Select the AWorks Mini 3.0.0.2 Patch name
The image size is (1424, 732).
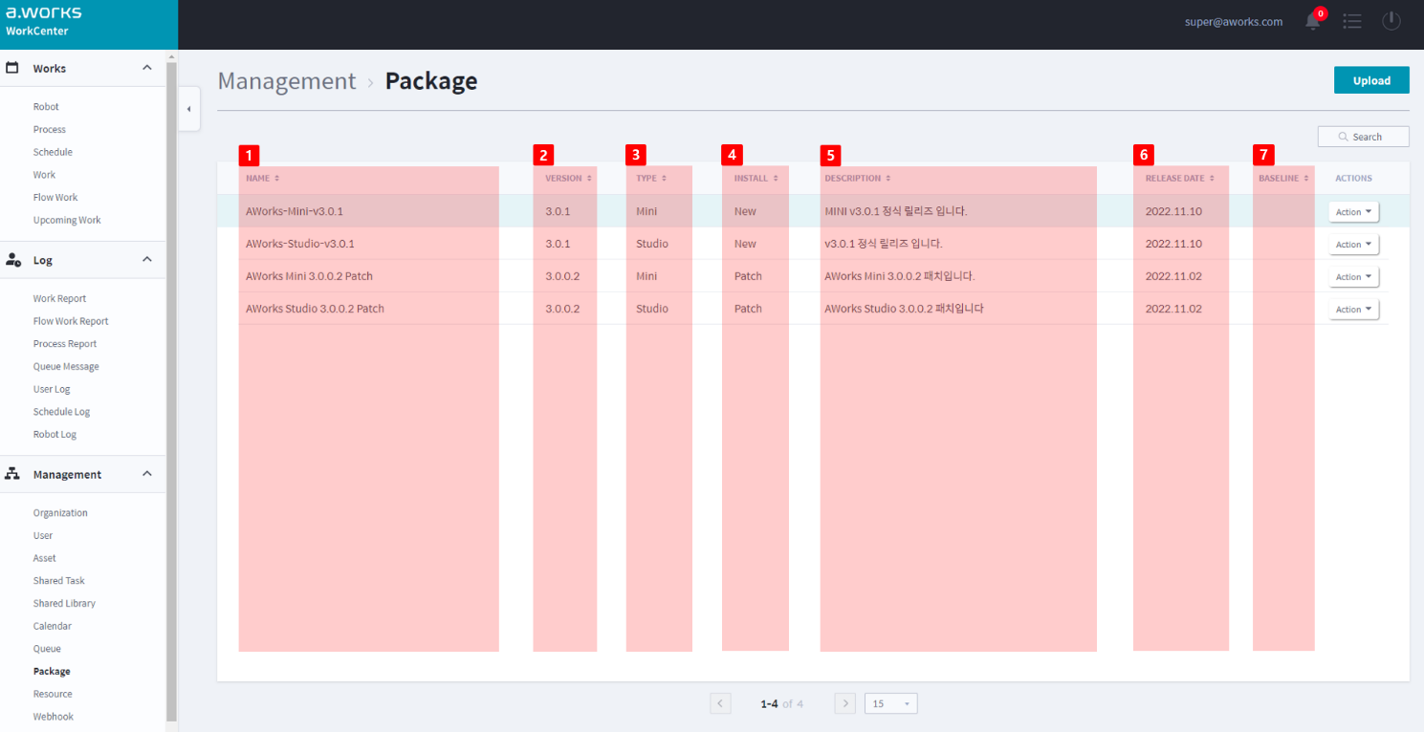point(309,276)
